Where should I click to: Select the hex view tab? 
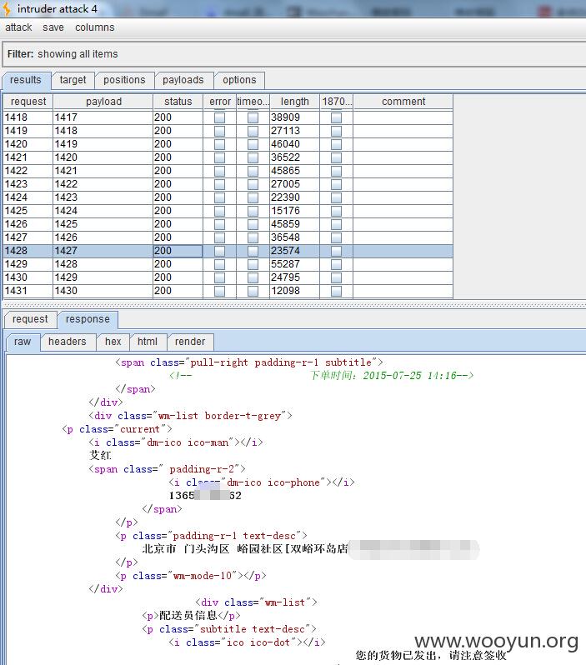[113, 342]
